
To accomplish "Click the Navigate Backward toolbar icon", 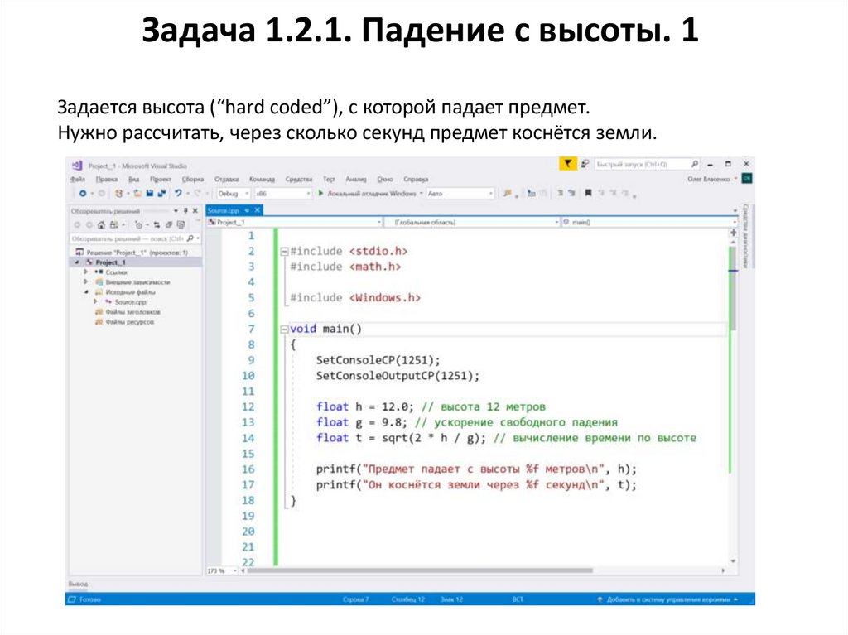I will 82,193.
